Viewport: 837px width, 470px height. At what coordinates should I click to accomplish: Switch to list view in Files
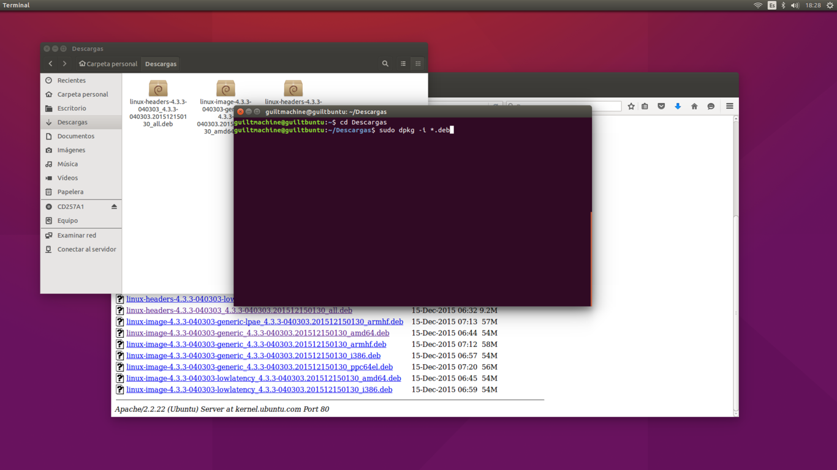point(403,63)
